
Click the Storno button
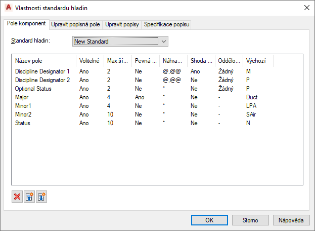click(x=250, y=220)
